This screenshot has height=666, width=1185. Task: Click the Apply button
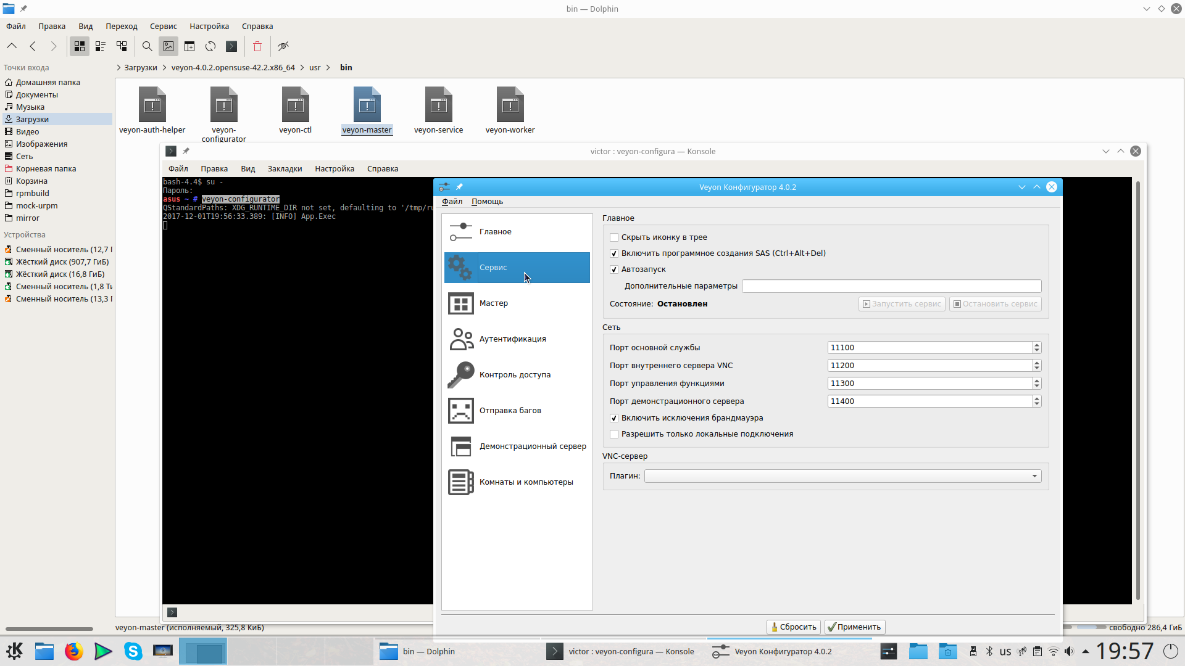coord(855,627)
